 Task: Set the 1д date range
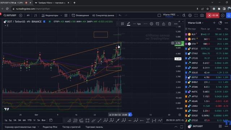(6, 120)
